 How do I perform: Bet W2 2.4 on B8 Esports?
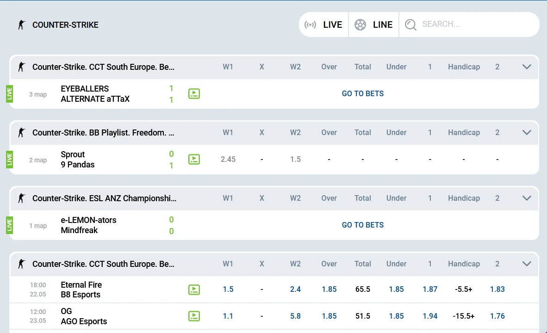point(295,290)
